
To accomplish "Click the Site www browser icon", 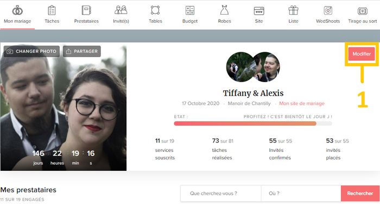I will [x=259, y=11].
